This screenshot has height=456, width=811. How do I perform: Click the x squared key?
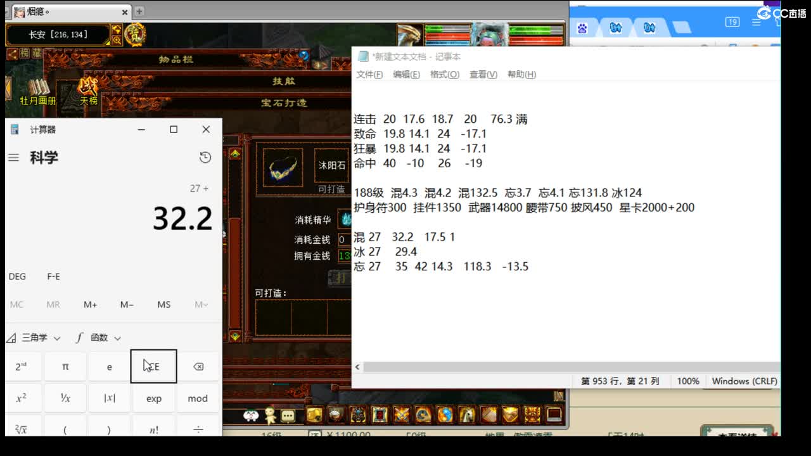pos(21,398)
